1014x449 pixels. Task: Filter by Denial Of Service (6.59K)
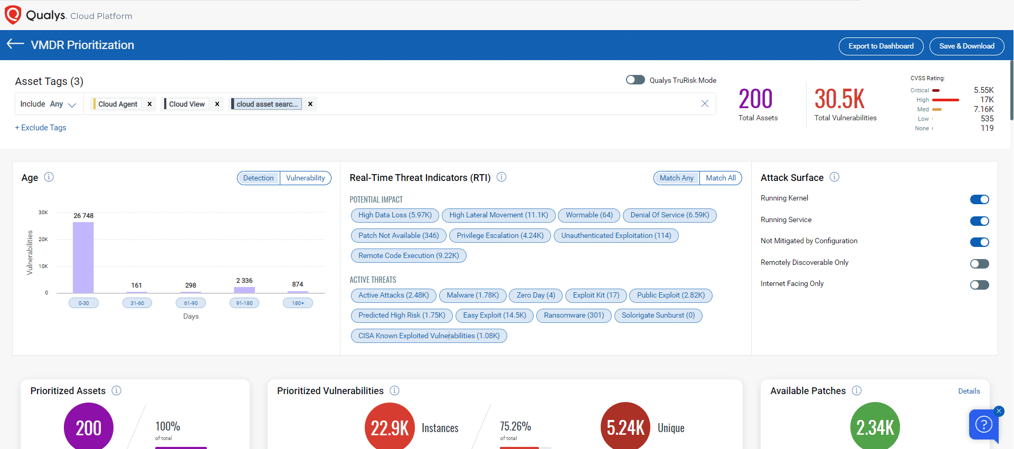tap(670, 215)
